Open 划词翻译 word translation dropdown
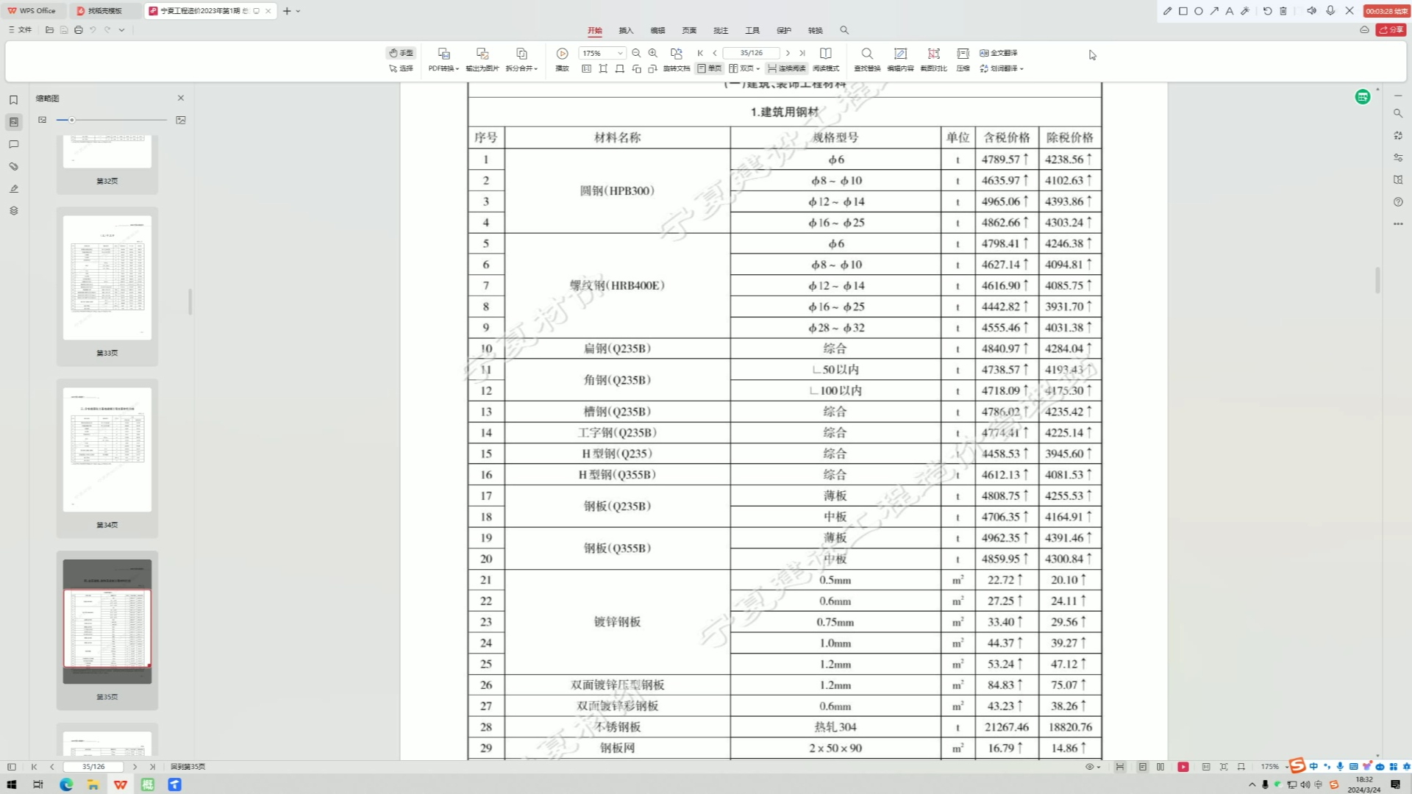The height and width of the screenshot is (794, 1412). click(1001, 68)
